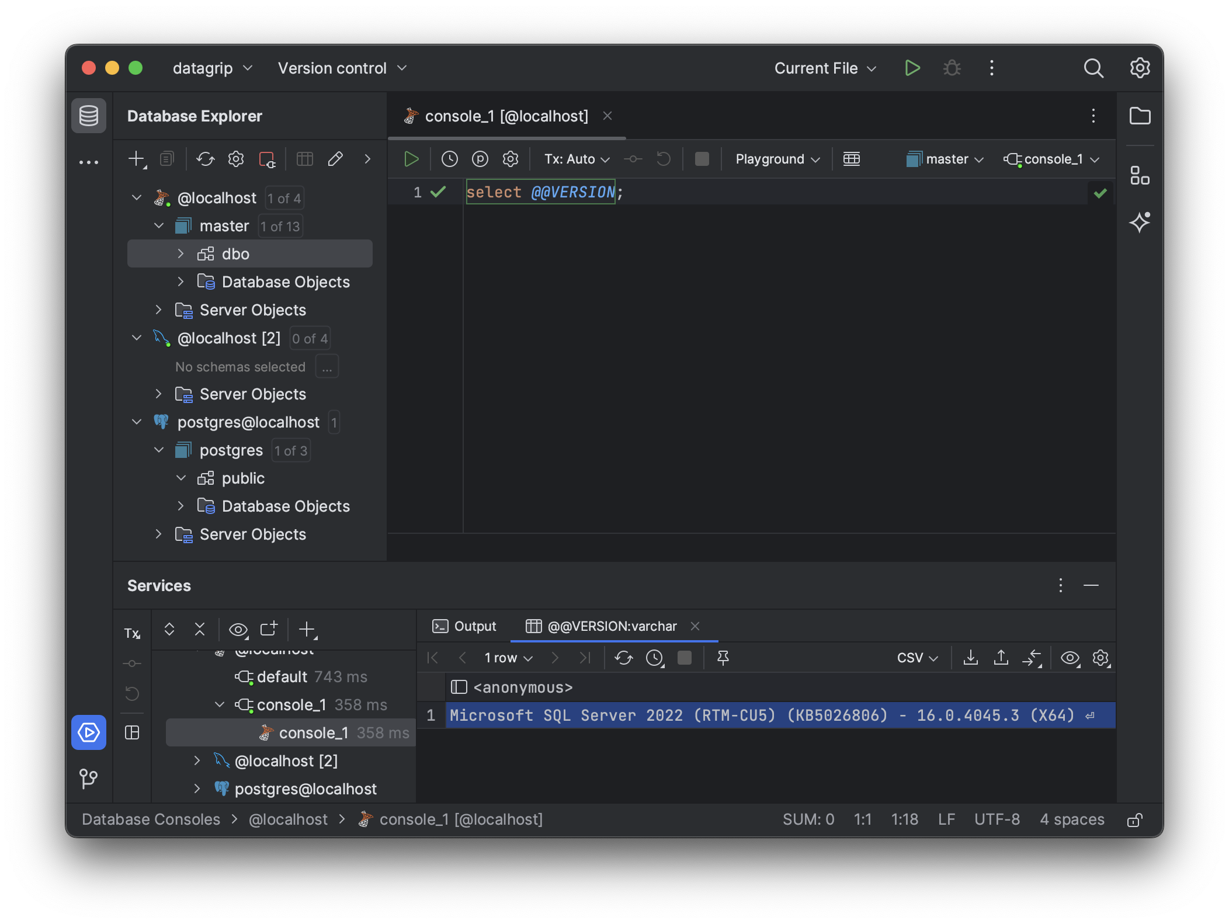The height and width of the screenshot is (924, 1229).
Task: Refresh the Database Explorer tree
Action: (x=206, y=159)
